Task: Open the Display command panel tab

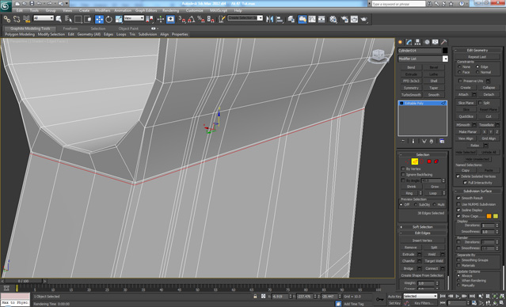Action: click(436, 42)
